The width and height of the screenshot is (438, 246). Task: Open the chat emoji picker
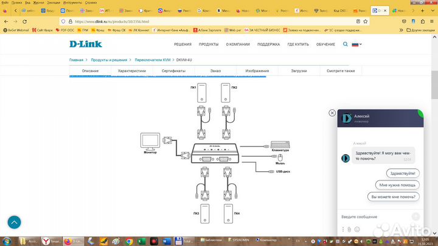pyautogui.click(x=357, y=229)
